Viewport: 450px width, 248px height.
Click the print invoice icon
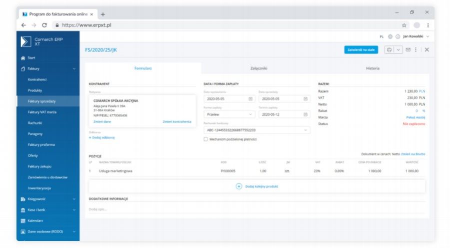[389, 50]
